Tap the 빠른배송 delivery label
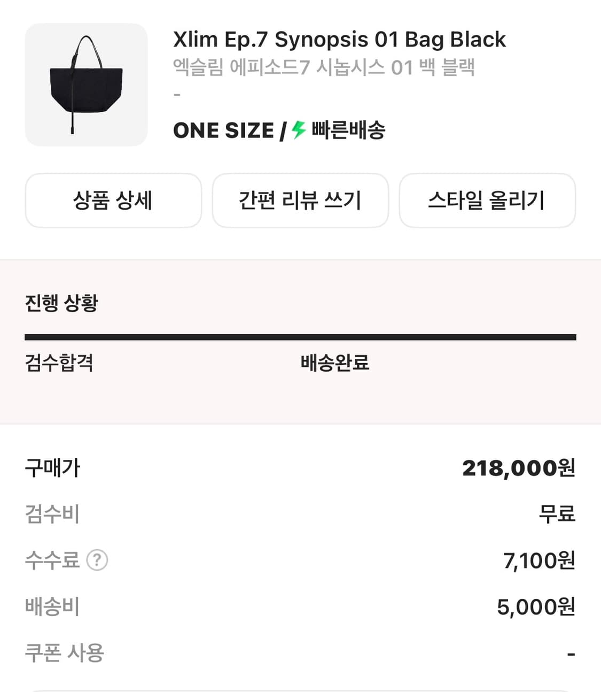Viewport: 601px width, 692px height. click(348, 130)
